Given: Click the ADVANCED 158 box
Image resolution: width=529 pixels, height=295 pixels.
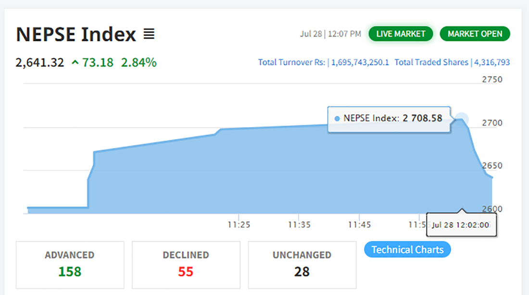Looking at the screenshot, I should coord(70,265).
